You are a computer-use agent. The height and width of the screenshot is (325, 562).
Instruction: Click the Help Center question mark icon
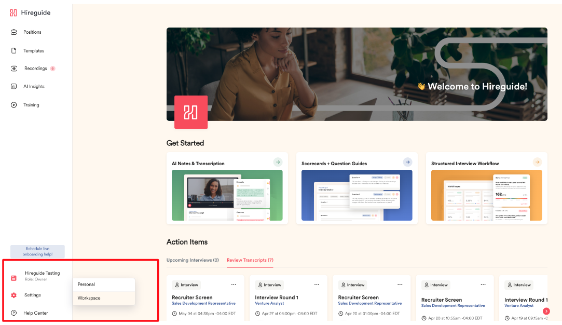point(13,313)
